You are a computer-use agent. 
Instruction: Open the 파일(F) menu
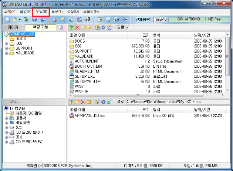click(x=10, y=11)
